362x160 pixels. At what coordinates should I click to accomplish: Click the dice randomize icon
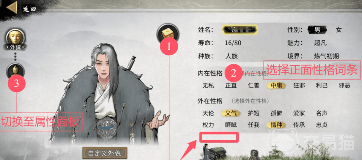(168, 34)
